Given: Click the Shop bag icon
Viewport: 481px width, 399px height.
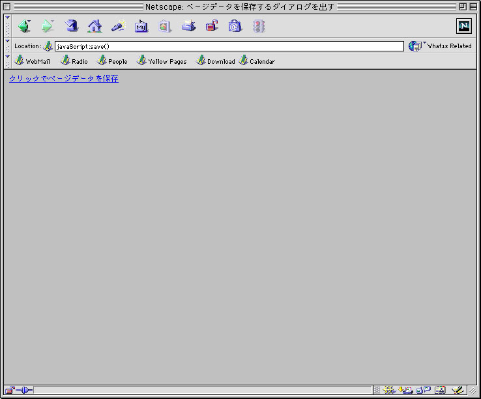Looking at the screenshot, I should (x=235, y=26).
